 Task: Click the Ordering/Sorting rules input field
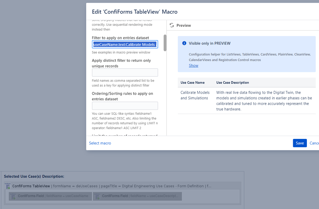pyautogui.click(x=125, y=105)
